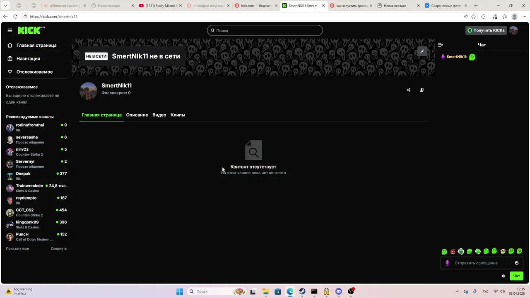Open Fog warning weather widget
This screenshot has height=298, width=530.
click(18, 291)
